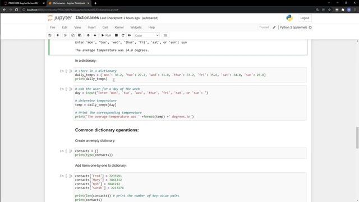This screenshot has height=202, width=359.
Task: Open the Edit menu
Action: [x=65, y=27]
